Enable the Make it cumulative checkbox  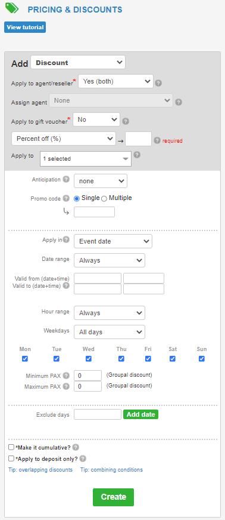(x=11, y=447)
